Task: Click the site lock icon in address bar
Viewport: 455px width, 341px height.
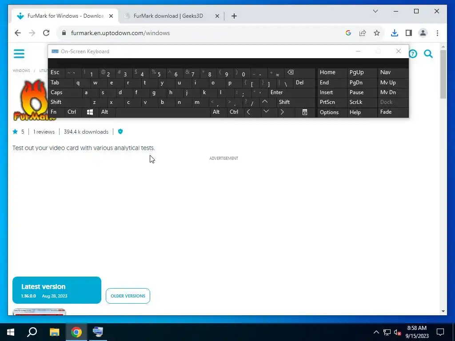Action: [x=64, y=33]
